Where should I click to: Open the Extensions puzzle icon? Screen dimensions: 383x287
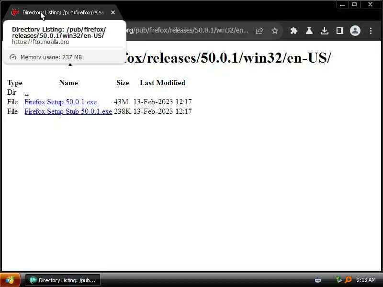(294, 31)
